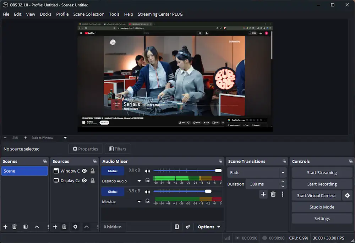The height and width of the screenshot is (243, 355).
Task: Increase transition duration stepper up
Action: pos(283,182)
